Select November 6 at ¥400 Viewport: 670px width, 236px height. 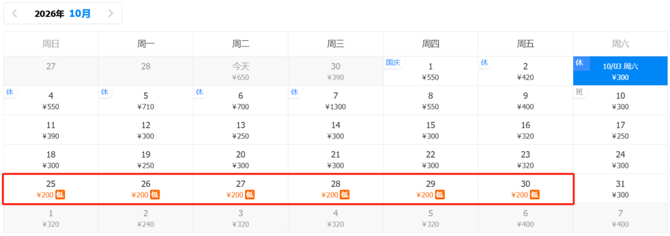point(525,218)
